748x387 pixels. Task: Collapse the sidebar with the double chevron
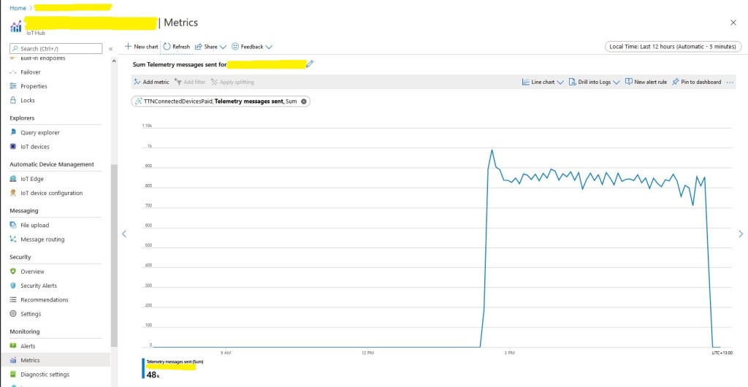[x=111, y=49]
